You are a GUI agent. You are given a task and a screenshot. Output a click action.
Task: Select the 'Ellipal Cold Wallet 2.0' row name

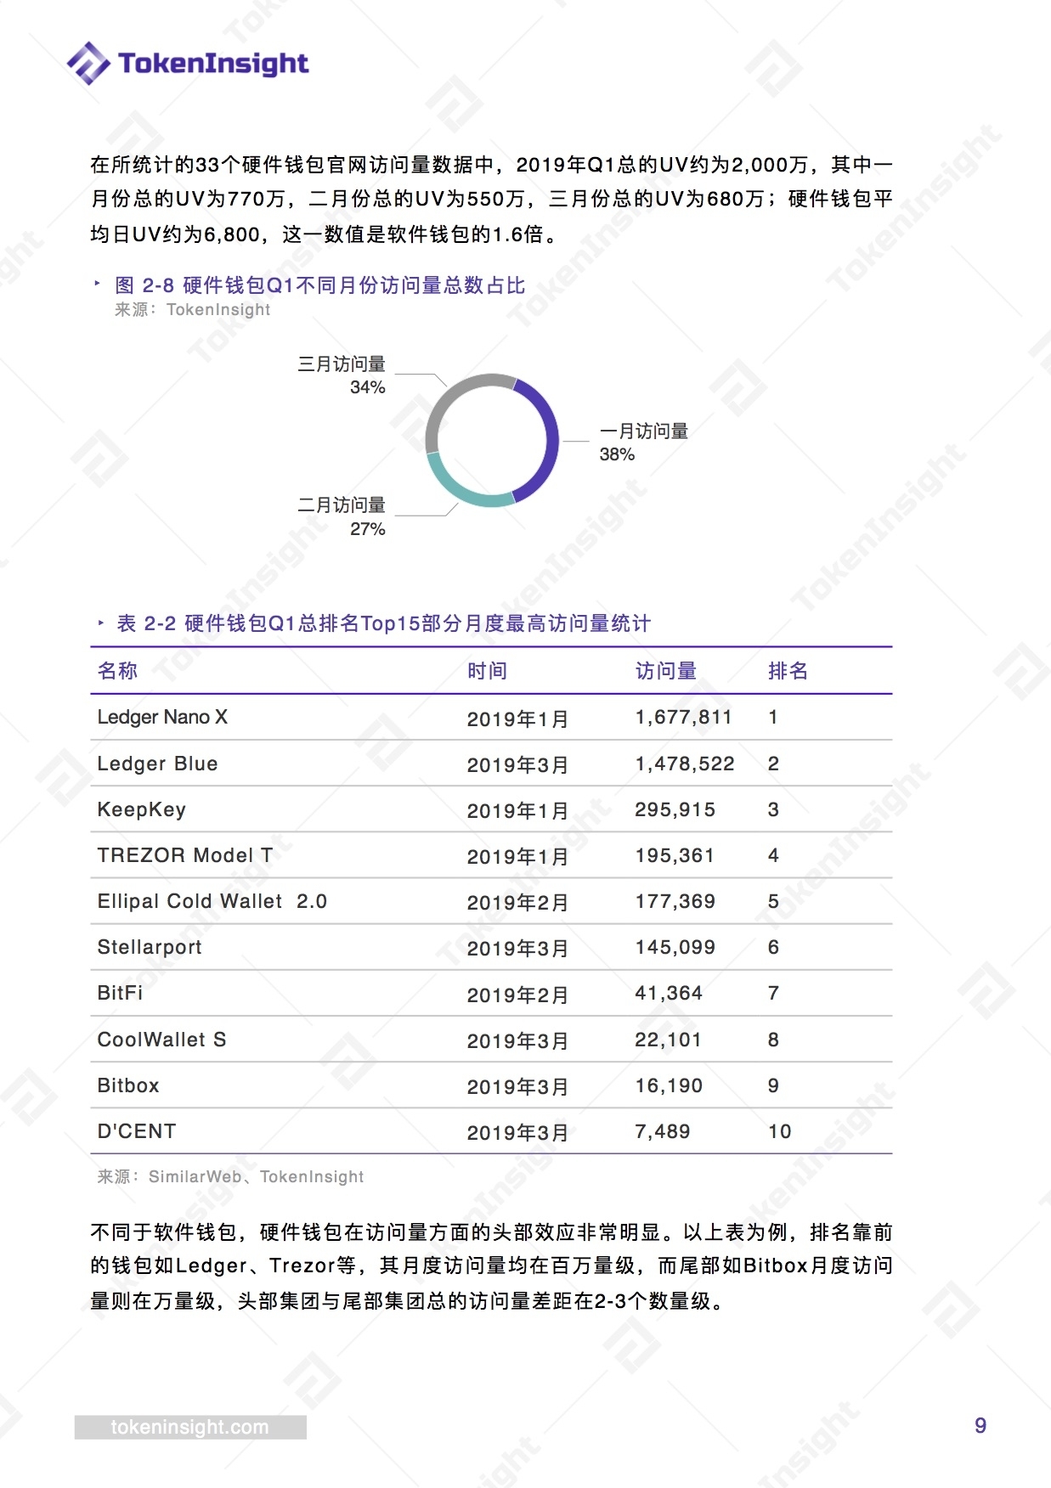point(212,901)
